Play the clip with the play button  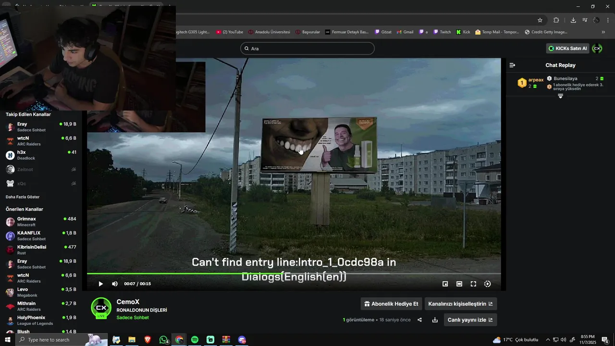100,284
